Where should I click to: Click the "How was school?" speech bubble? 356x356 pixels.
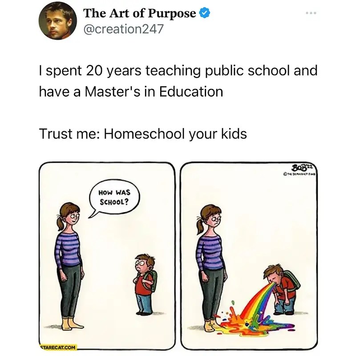click(114, 197)
